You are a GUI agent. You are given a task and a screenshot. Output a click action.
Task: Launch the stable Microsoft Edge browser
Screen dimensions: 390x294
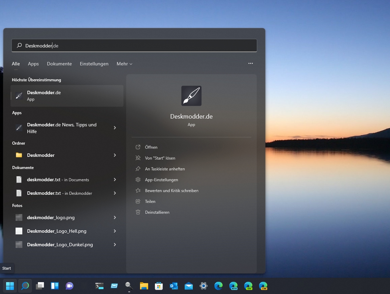click(x=219, y=286)
